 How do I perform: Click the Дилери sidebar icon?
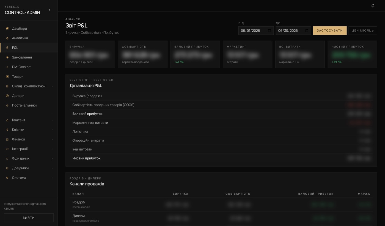click(7, 96)
